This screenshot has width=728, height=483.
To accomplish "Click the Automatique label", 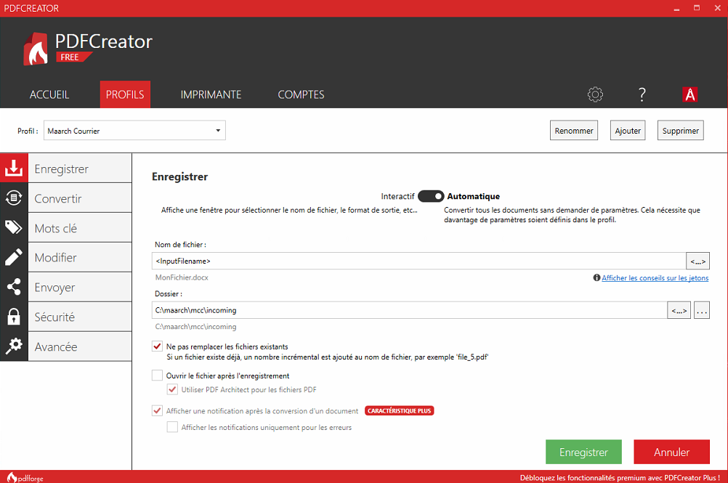I will [473, 196].
